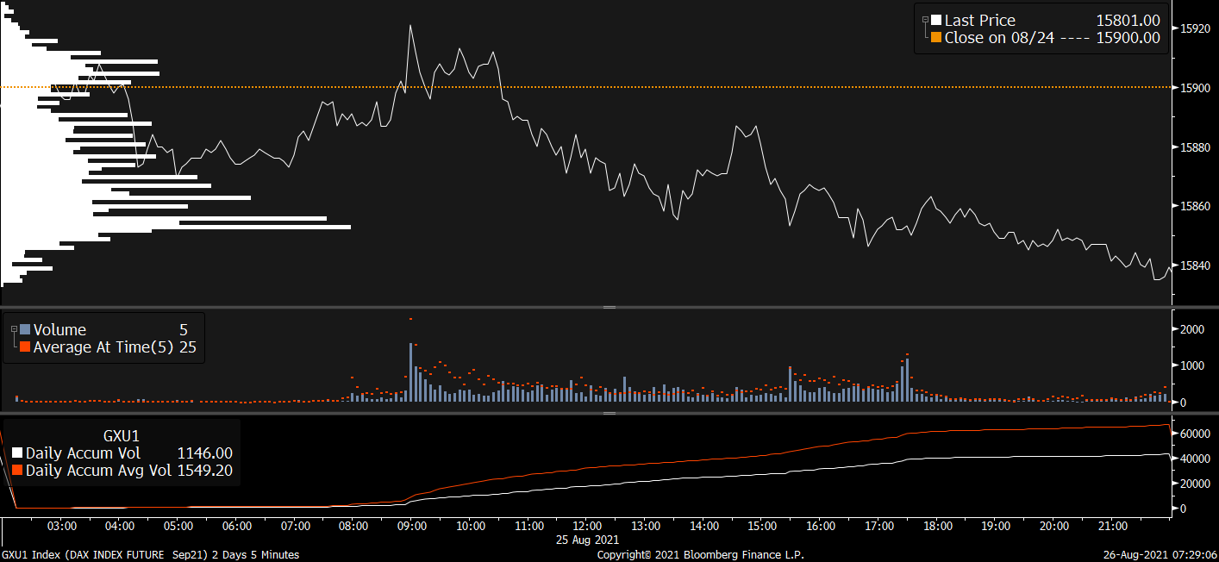Click the 18:00 time axis label

point(938,526)
